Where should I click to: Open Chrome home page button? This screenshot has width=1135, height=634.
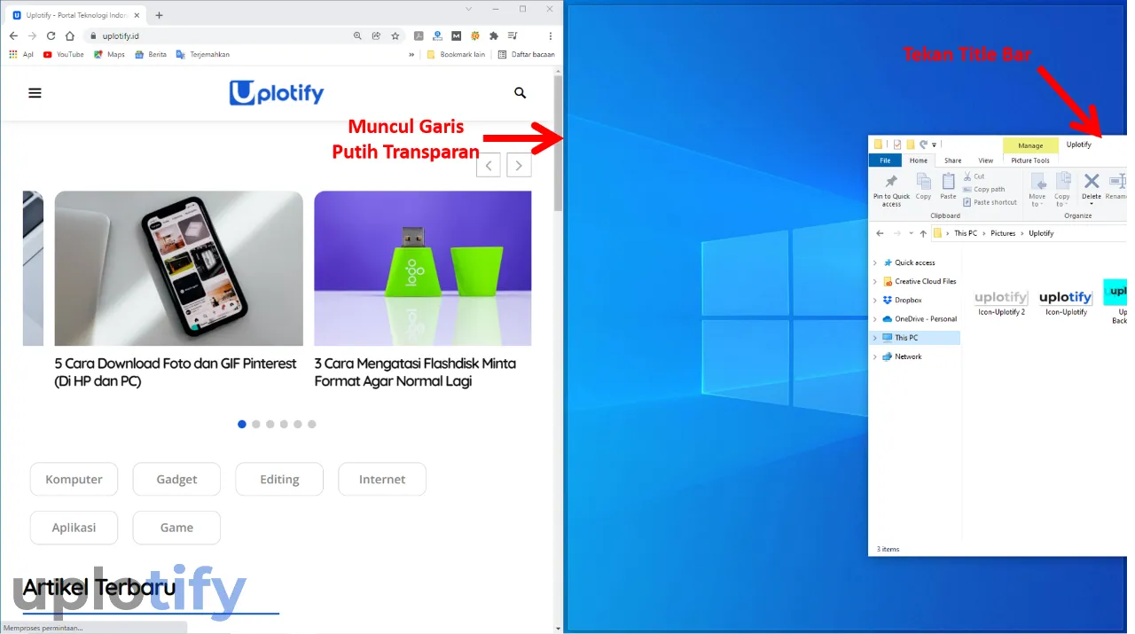tap(70, 36)
